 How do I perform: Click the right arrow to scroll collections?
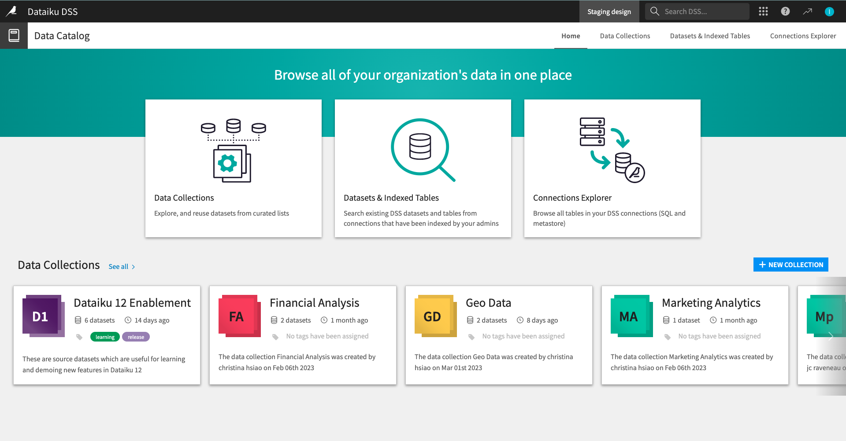(x=831, y=336)
